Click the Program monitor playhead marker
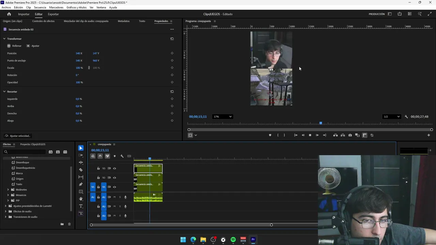Screen dimensions: 436x245 click(x=321, y=123)
